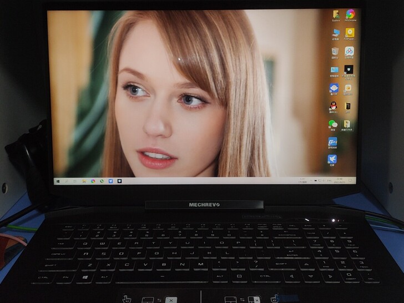Open the Recycle Bin on desktop
This screenshot has width=404, height=303.
pos(335,52)
